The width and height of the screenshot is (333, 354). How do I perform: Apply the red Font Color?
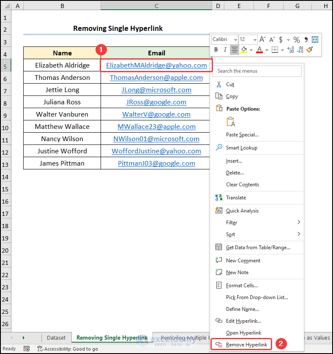point(259,50)
